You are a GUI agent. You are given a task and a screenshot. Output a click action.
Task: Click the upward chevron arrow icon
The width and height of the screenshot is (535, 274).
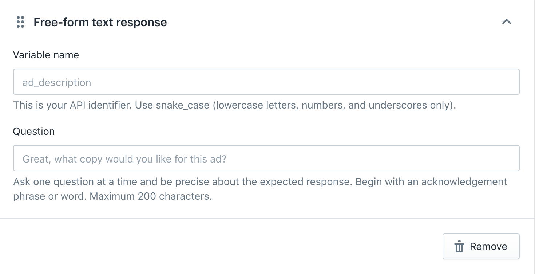point(507,22)
